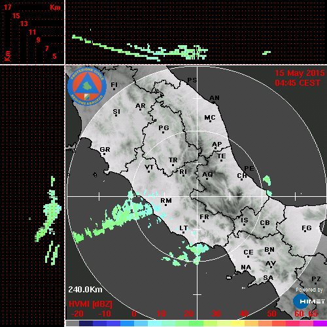The width and height of the screenshot is (327, 327).
Task: Click the AP city label
Action: point(216,145)
